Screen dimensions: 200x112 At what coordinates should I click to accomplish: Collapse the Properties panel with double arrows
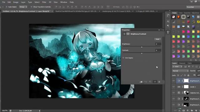tap(159, 30)
